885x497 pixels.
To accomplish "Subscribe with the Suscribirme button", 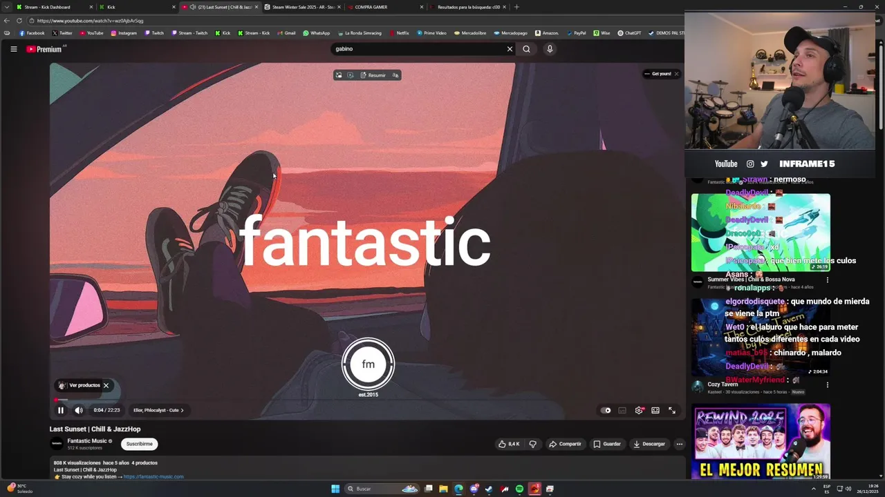I will coord(139,444).
